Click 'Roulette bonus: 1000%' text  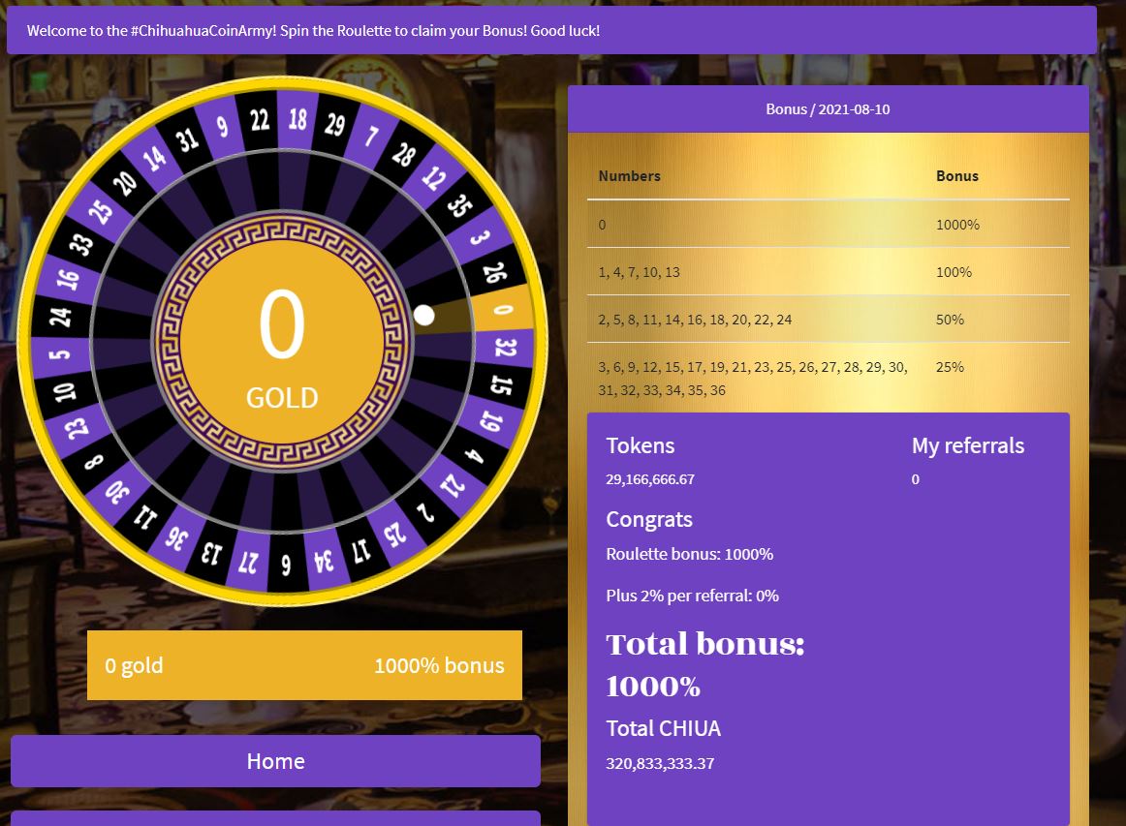[x=689, y=554]
